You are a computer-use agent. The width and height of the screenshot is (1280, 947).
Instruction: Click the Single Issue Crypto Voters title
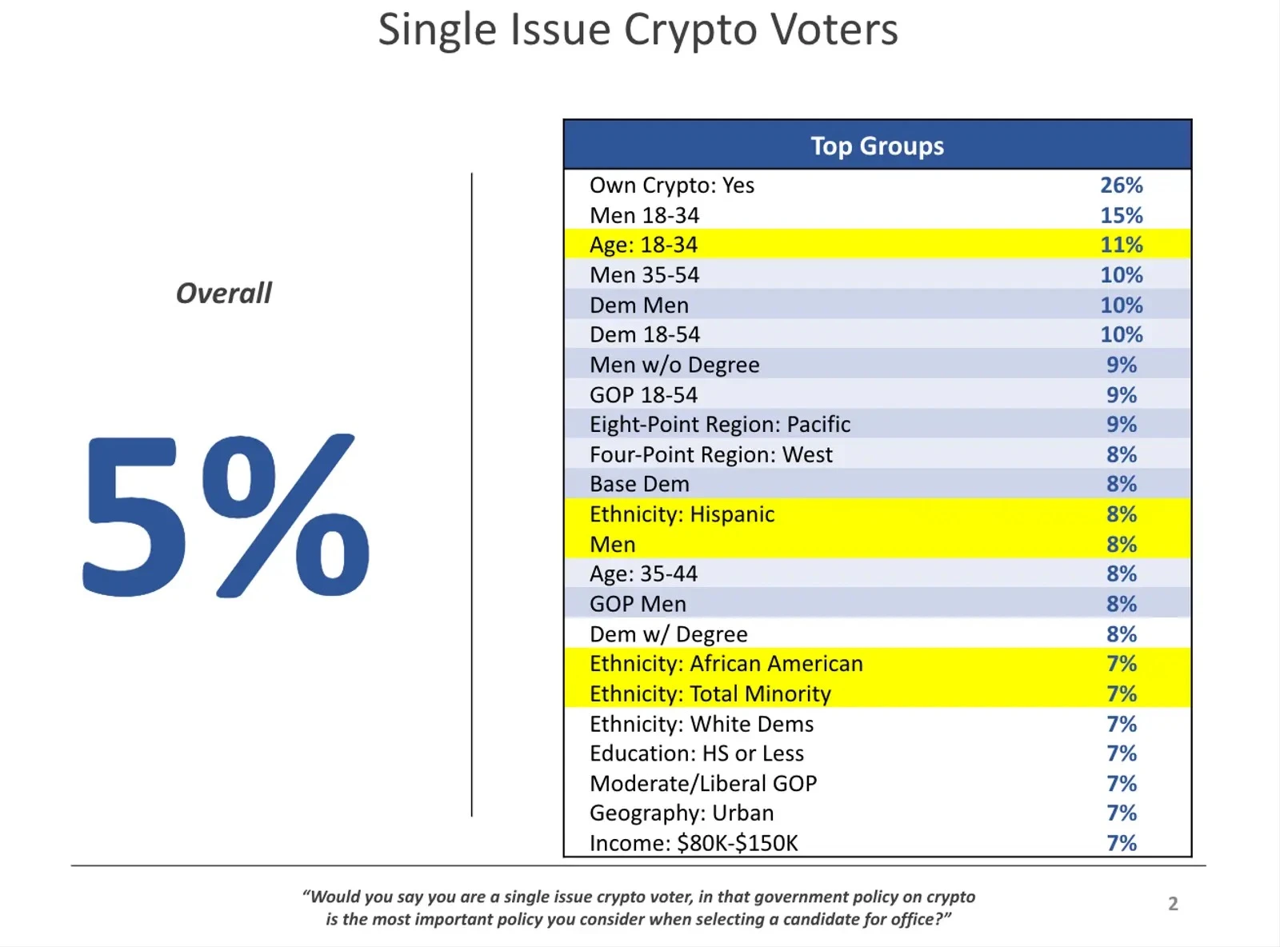[x=638, y=30]
